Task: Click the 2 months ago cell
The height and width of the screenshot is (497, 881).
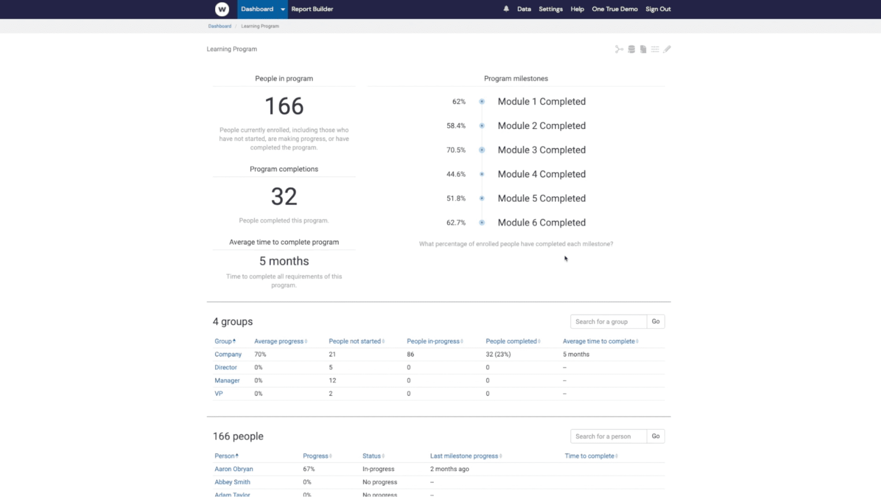Action: [x=449, y=469]
